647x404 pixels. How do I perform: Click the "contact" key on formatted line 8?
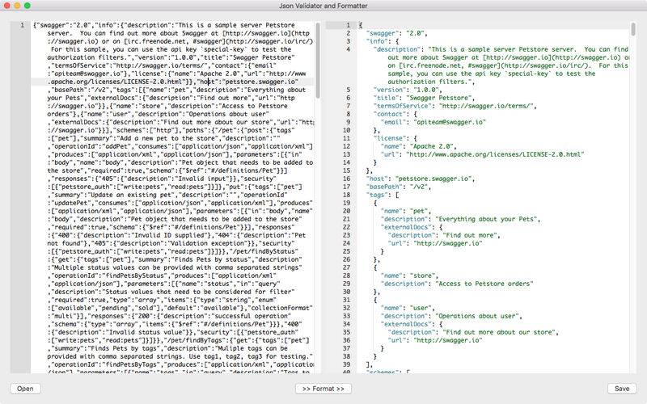391,114
